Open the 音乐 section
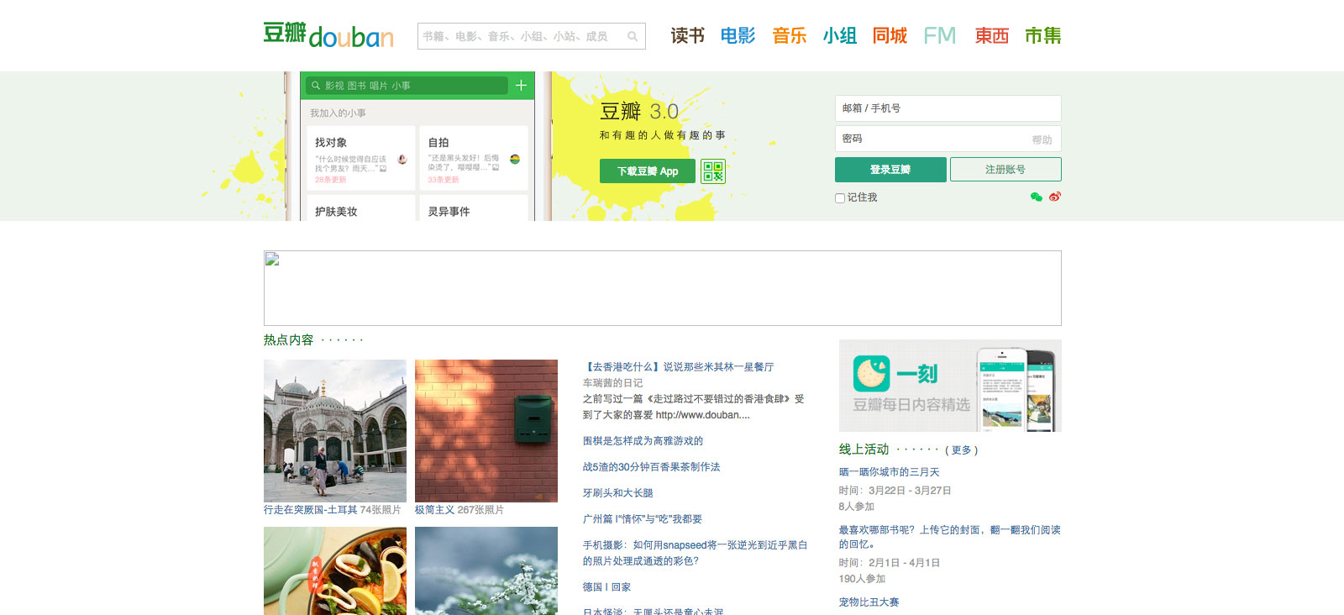 pos(790,35)
